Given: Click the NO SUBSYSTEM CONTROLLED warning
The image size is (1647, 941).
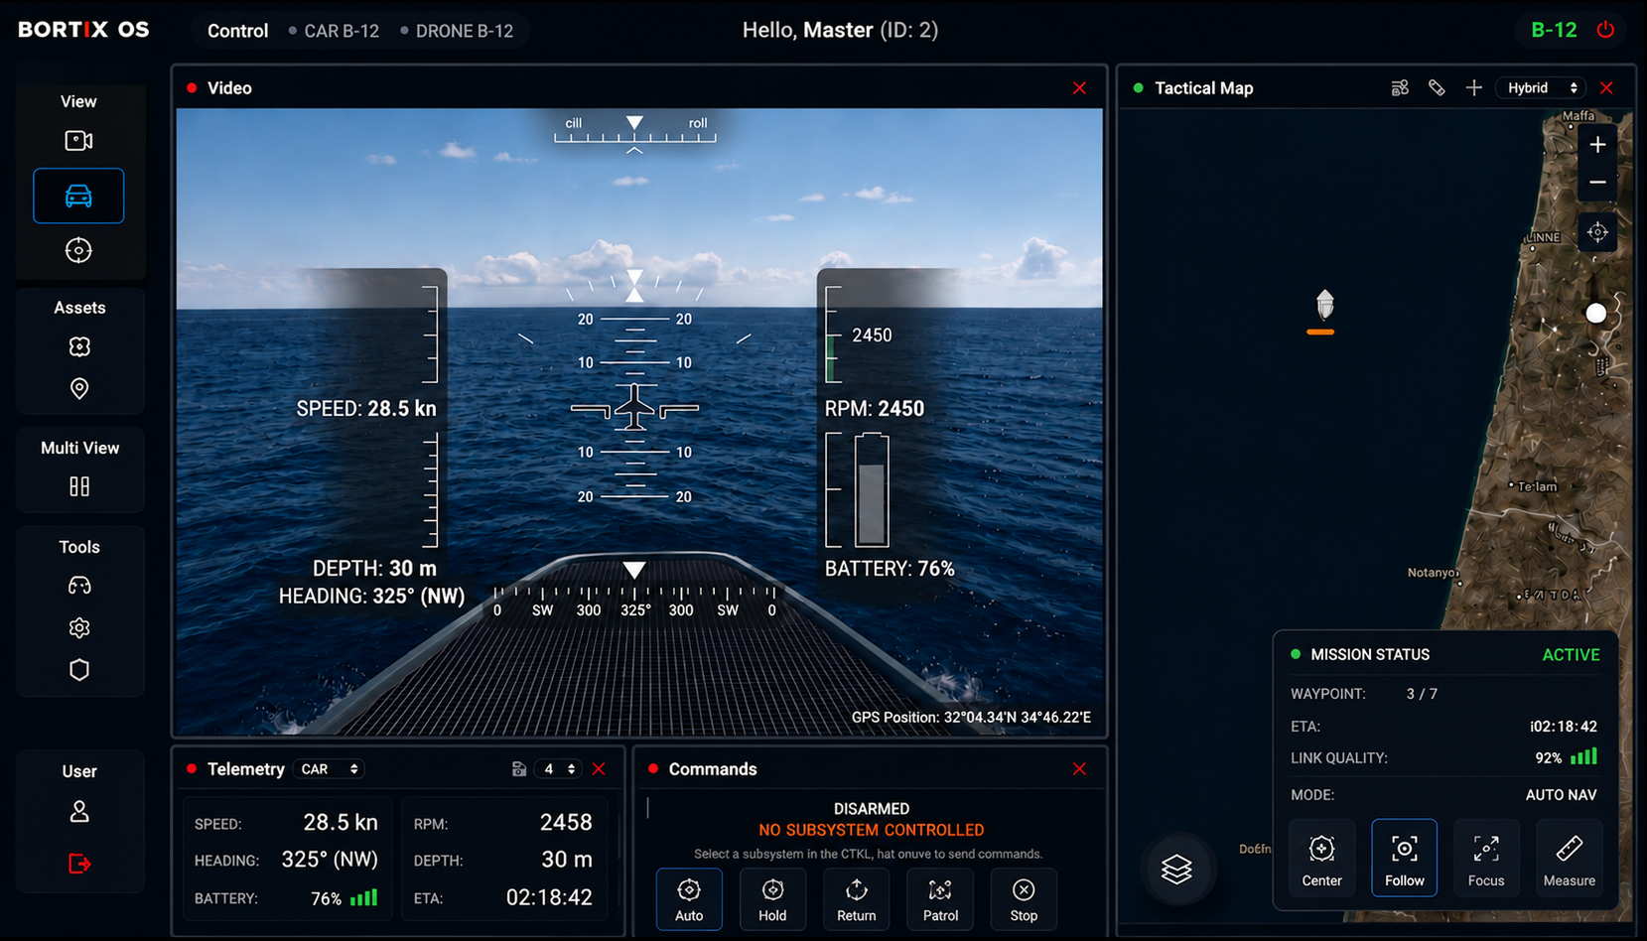Looking at the screenshot, I should [x=872, y=830].
